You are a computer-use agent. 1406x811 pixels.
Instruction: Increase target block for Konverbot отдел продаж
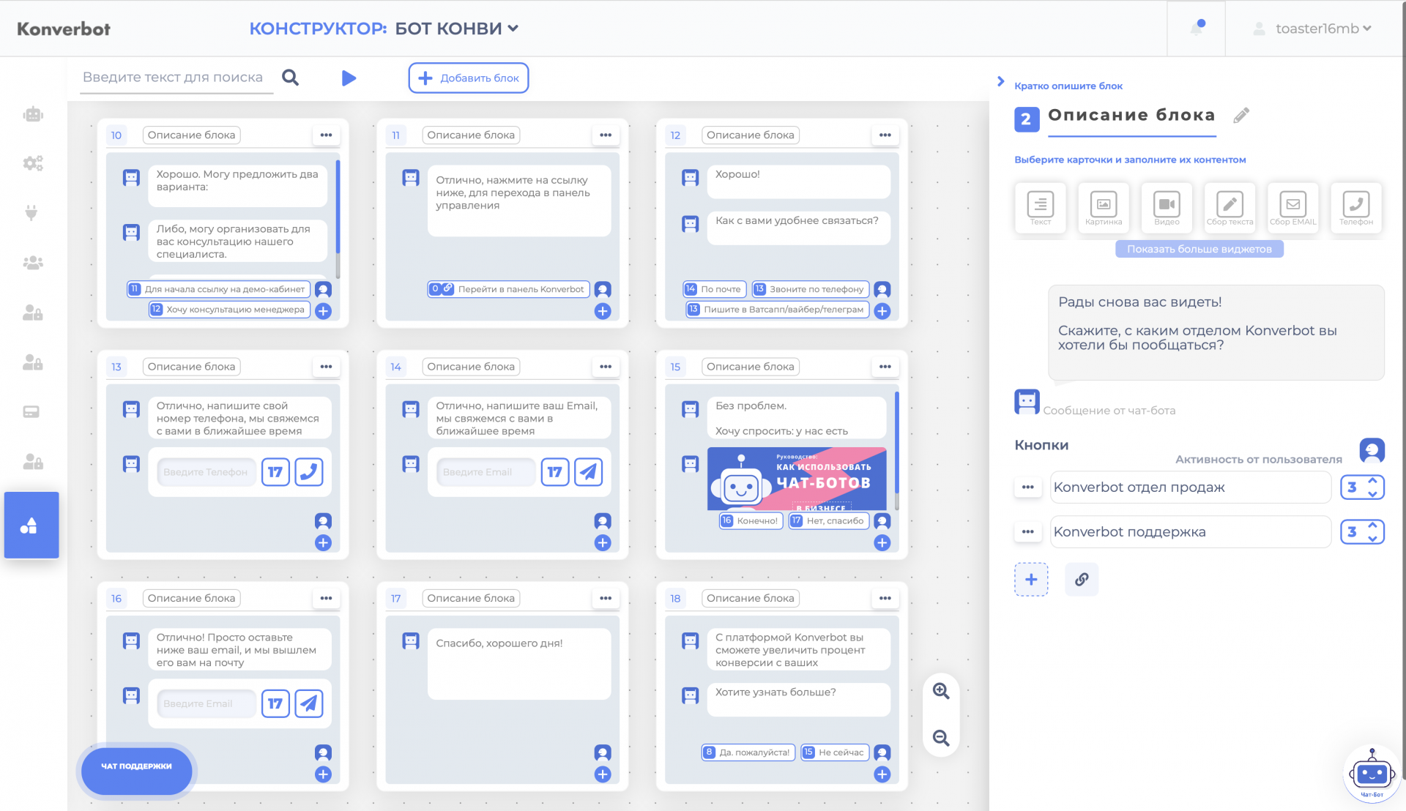click(1373, 481)
